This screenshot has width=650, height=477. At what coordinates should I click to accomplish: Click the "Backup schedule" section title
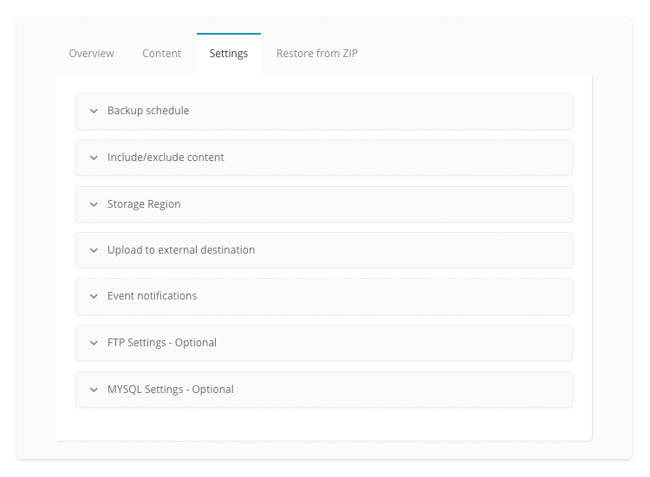click(148, 111)
